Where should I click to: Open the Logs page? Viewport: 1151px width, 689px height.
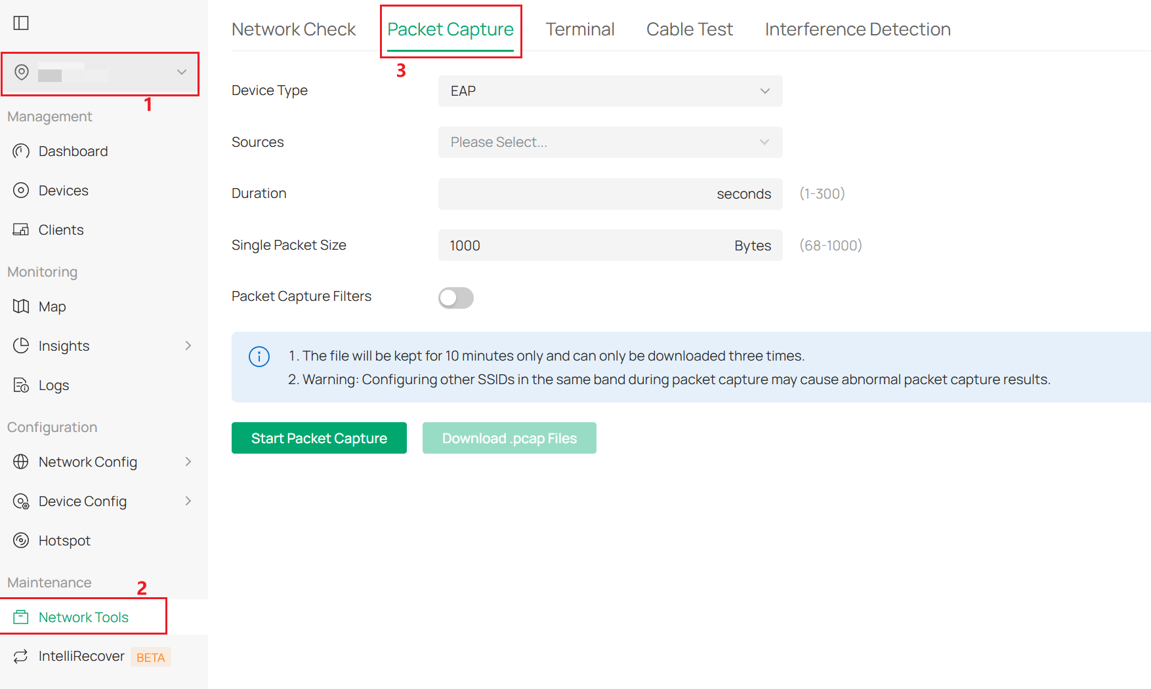(x=53, y=385)
